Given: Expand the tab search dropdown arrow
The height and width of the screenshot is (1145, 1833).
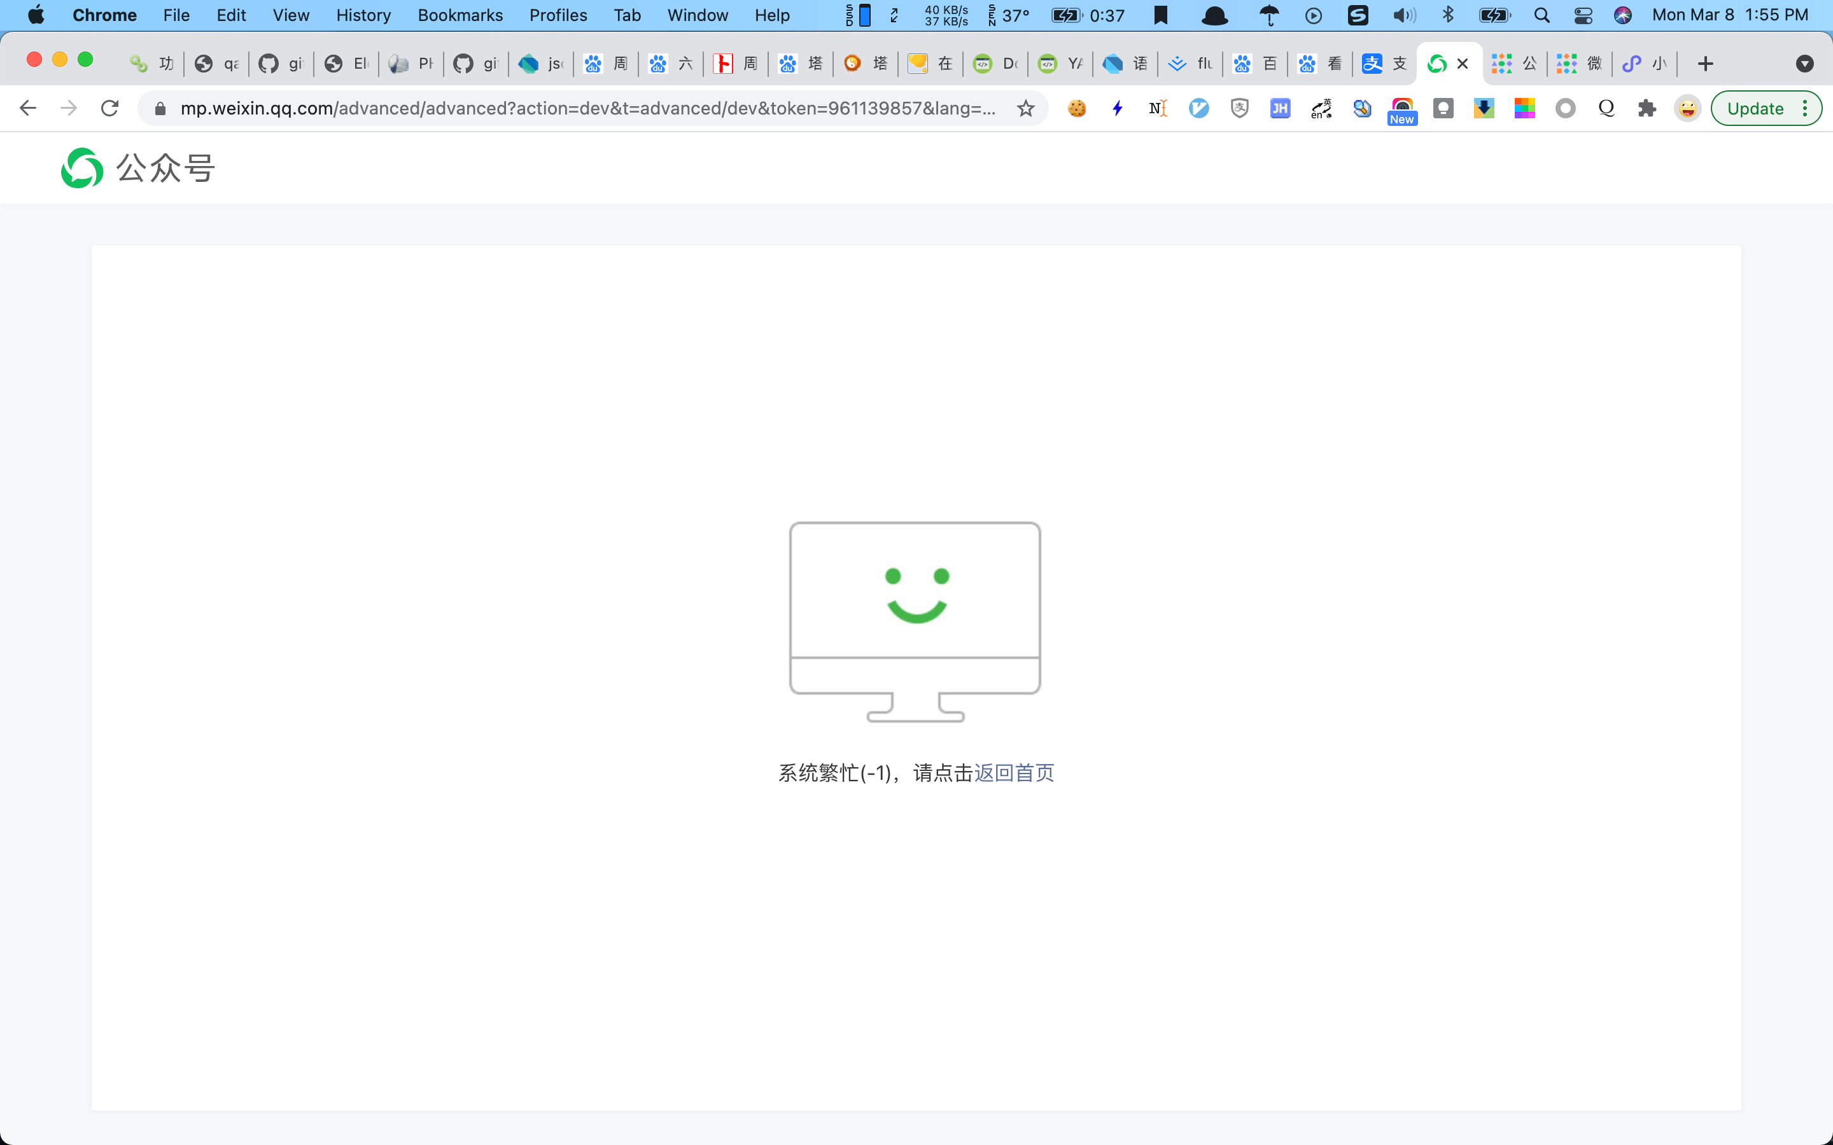Looking at the screenshot, I should 1804,64.
